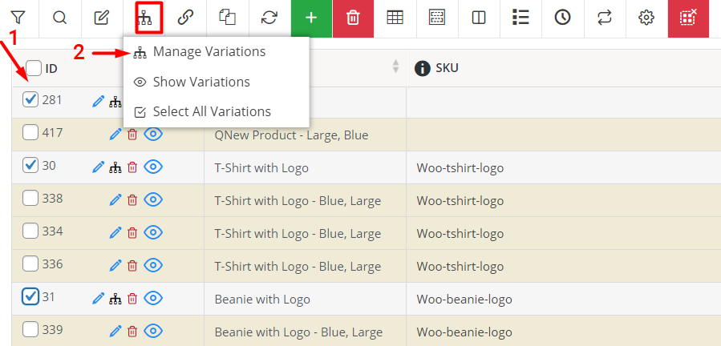Open the settings gear icon

pos(646,18)
